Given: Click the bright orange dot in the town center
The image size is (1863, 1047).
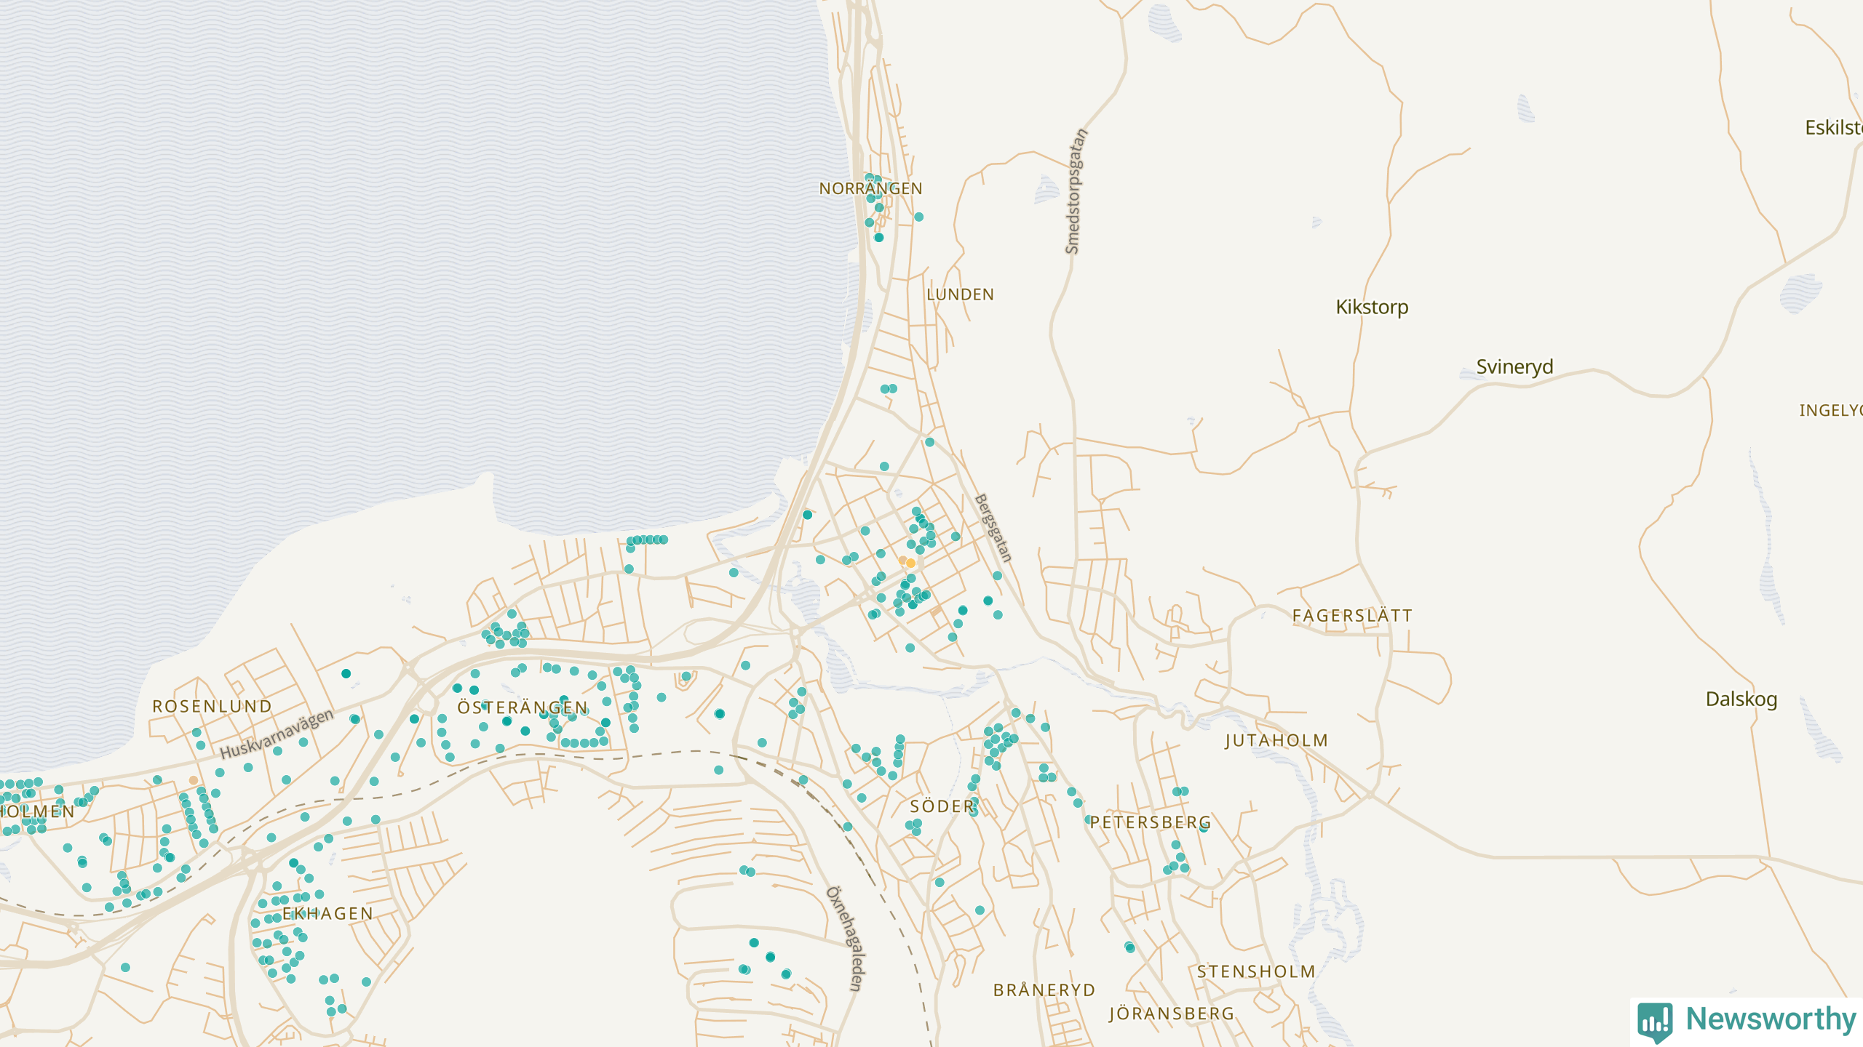Looking at the screenshot, I should click(x=910, y=563).
